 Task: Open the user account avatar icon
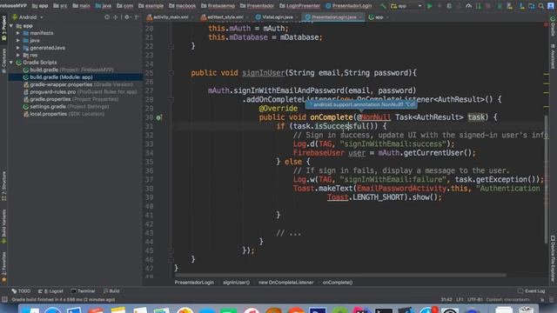click(551, 6)
